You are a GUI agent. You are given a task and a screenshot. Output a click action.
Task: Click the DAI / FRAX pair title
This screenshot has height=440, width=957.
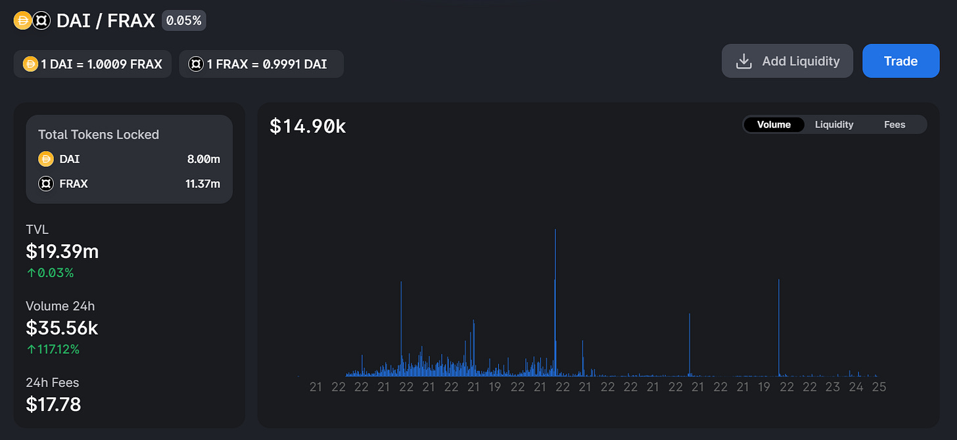[106, 20]
